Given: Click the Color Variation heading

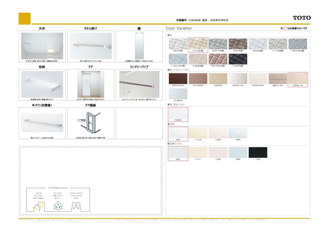Looking at the screenshot, I should click(x=179, y=28).
